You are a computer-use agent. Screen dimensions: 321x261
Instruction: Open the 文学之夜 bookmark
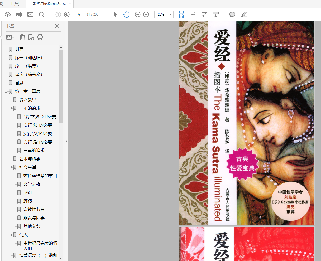coord(32,184)
